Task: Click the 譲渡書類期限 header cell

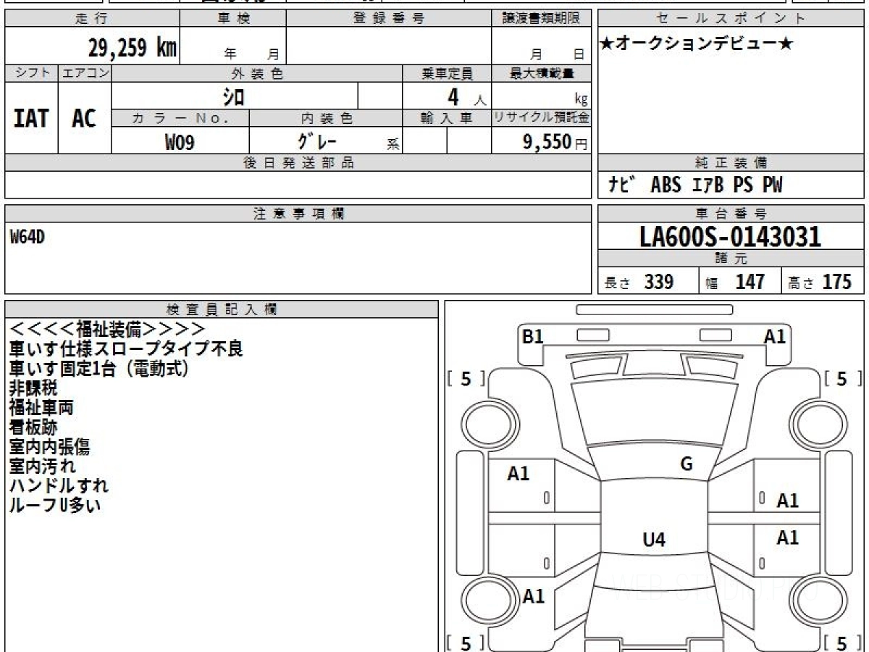Action: tap(541, 19)
